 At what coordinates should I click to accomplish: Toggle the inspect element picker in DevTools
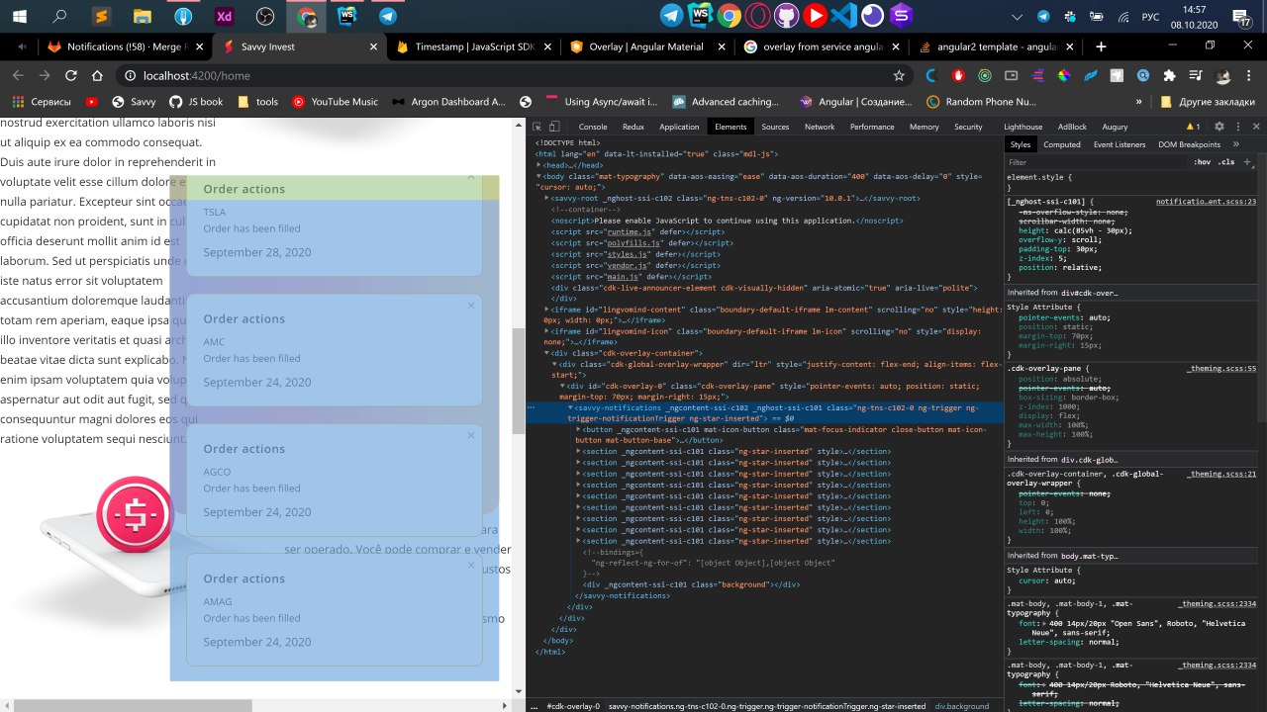click(x=536, y=127)
